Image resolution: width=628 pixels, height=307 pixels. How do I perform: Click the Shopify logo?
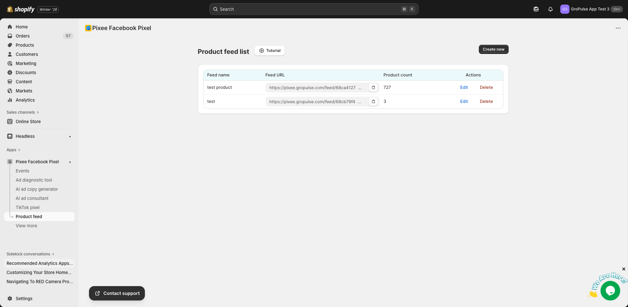[21, 9]
